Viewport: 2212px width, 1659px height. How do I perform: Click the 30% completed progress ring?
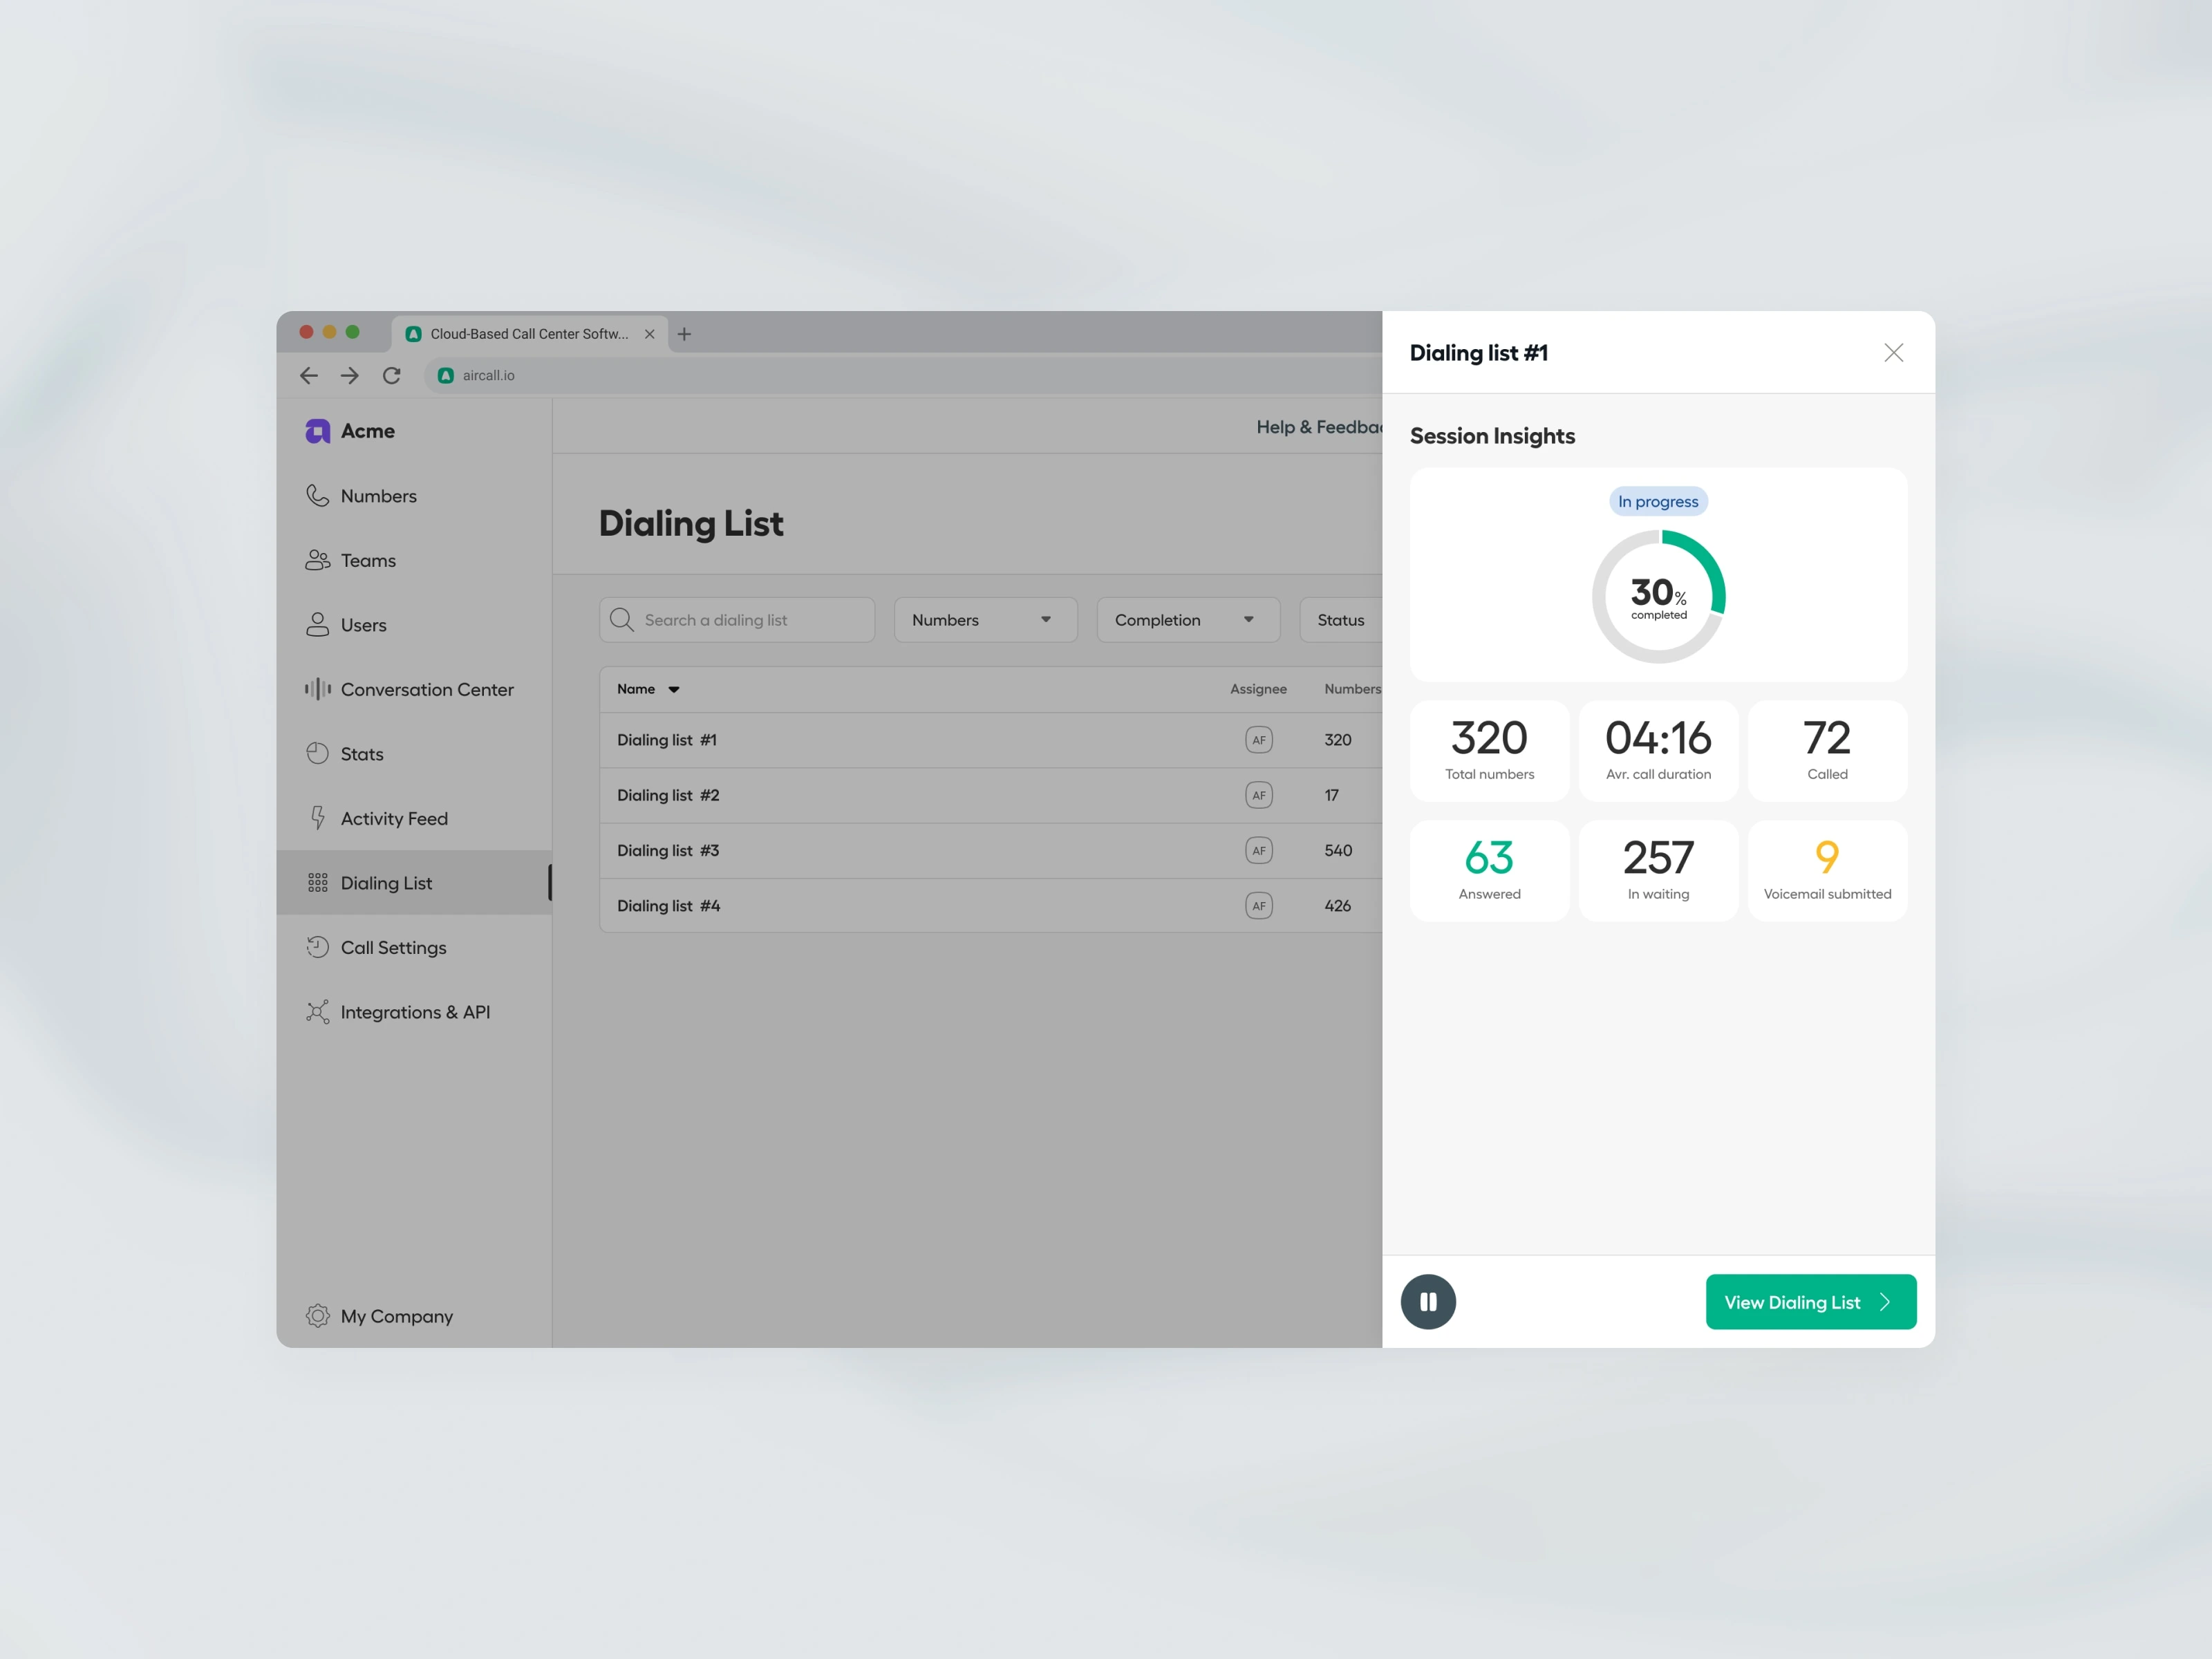[1658, 597]
